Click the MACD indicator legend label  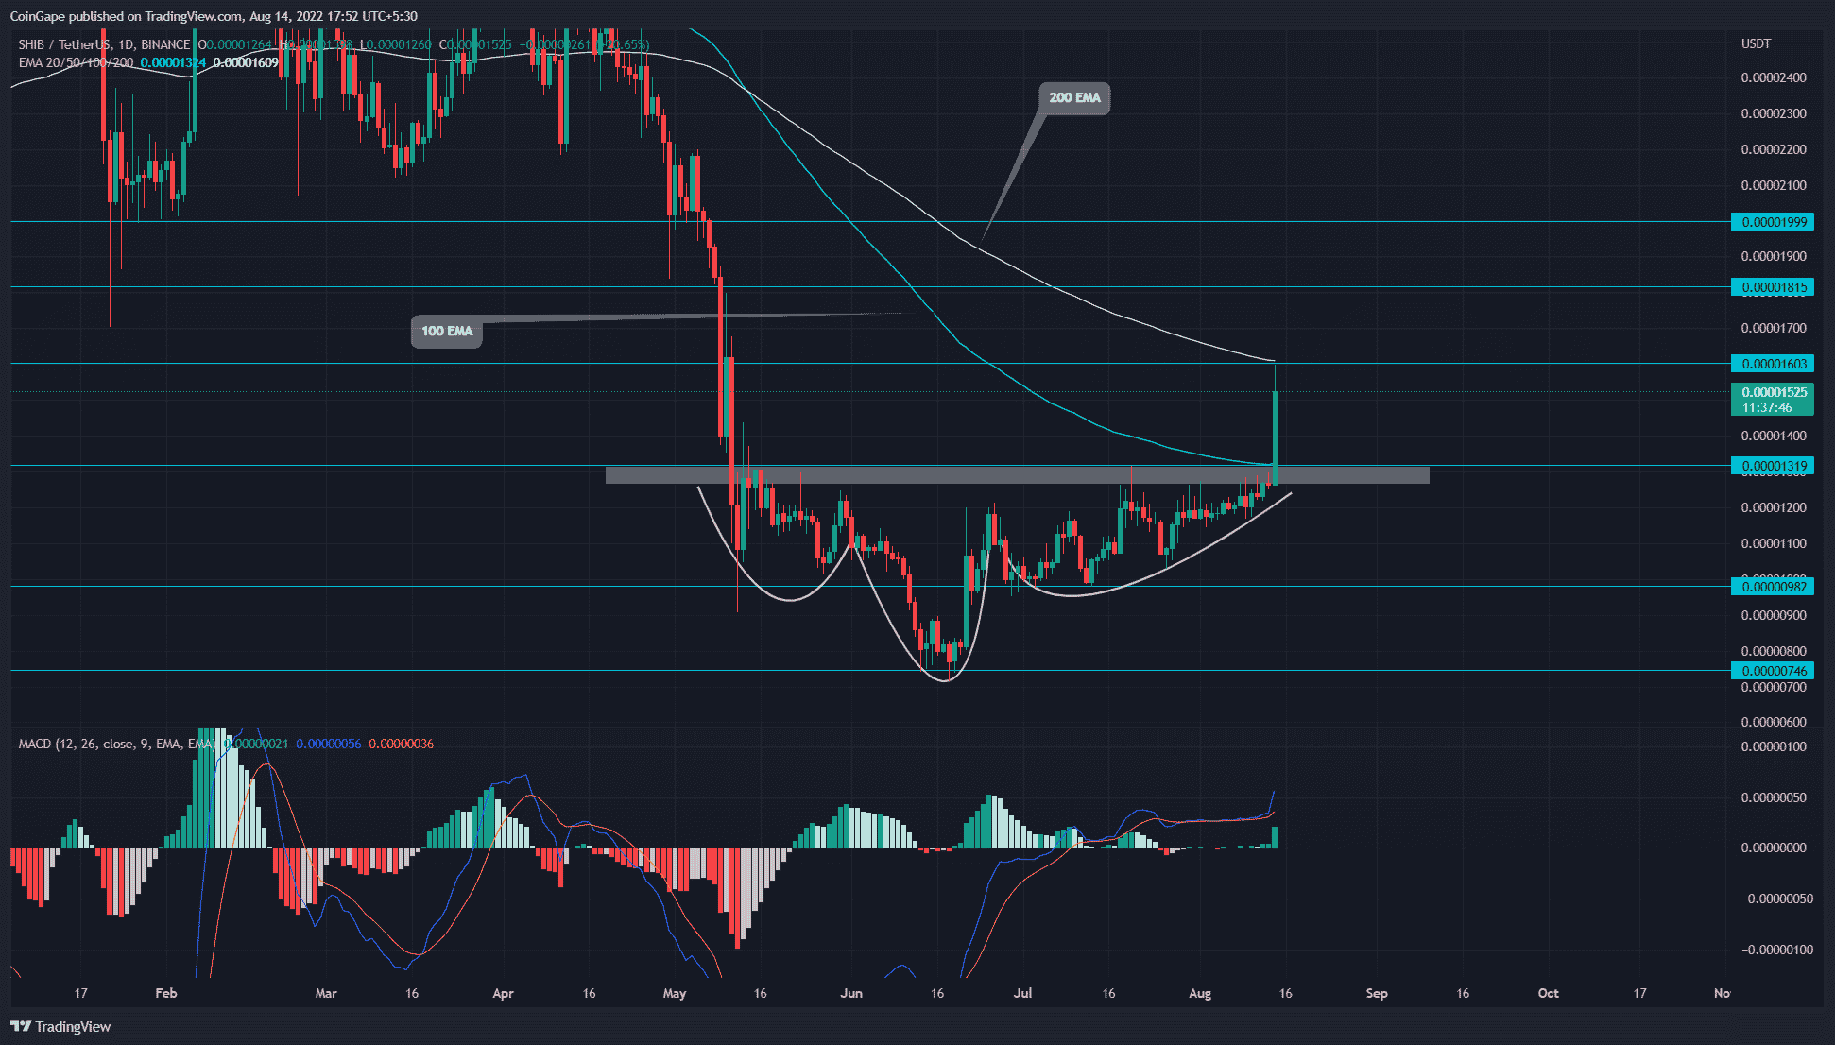click(117, 744)
